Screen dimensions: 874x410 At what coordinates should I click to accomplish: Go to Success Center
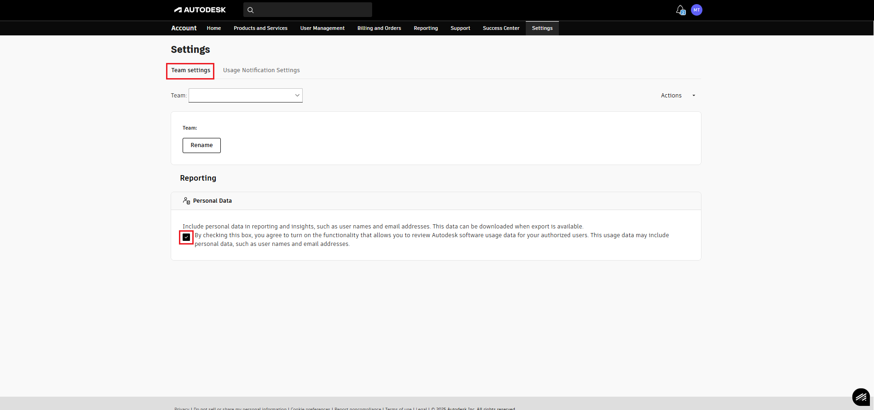pyautogui.click(x=501, y=28)
